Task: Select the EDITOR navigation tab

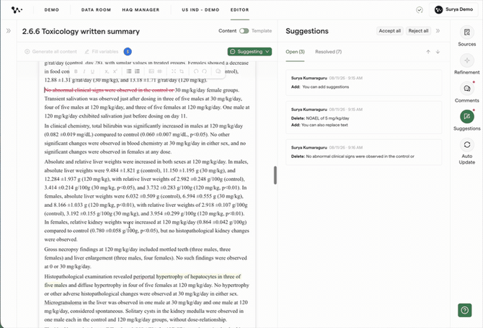Action: click(239, 10)
